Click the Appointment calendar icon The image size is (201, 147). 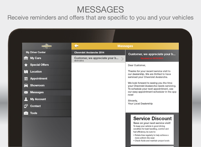coord(26,79)
